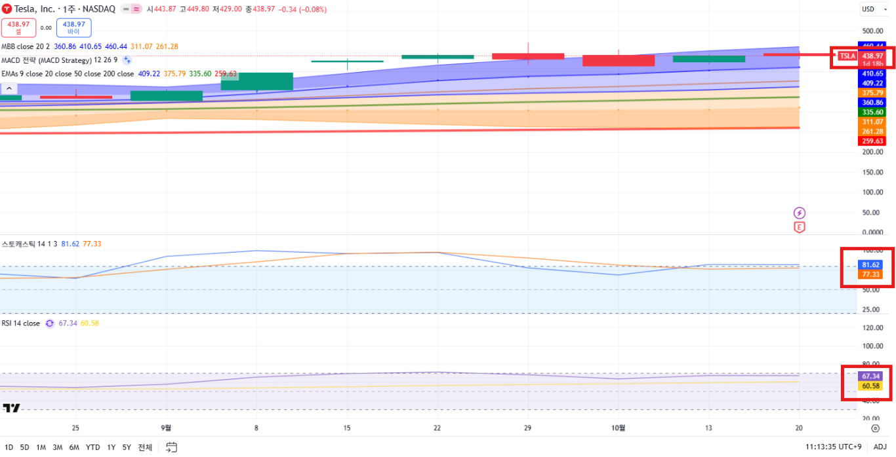Click the TradingView logo
The image size is (896, 457).
[x=11, y=408]
